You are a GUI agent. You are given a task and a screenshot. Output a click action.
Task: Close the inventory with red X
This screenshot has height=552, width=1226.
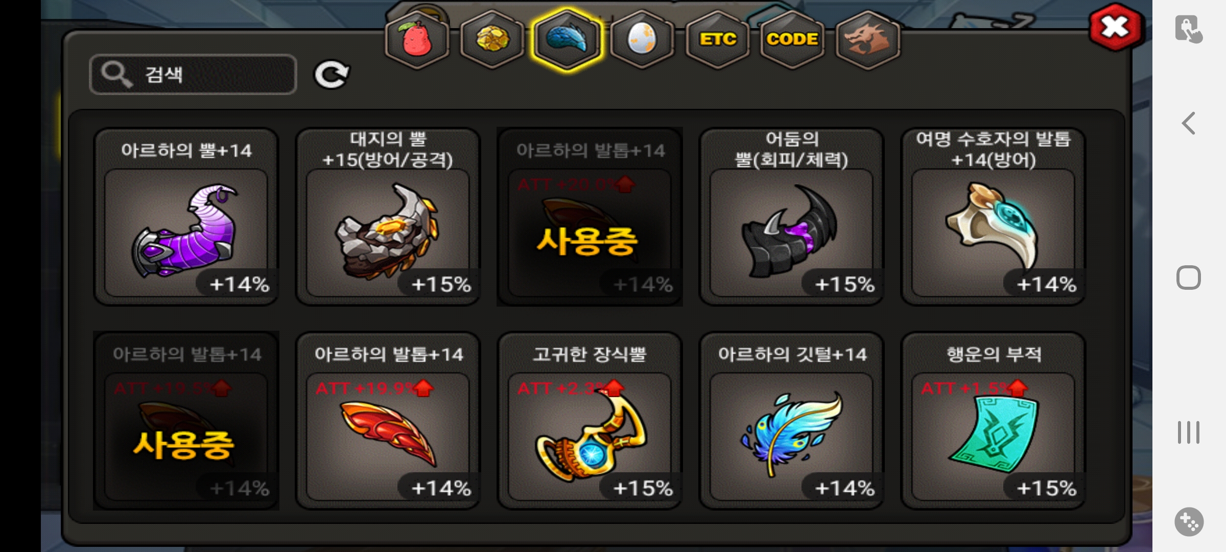tap(1115, 27)
